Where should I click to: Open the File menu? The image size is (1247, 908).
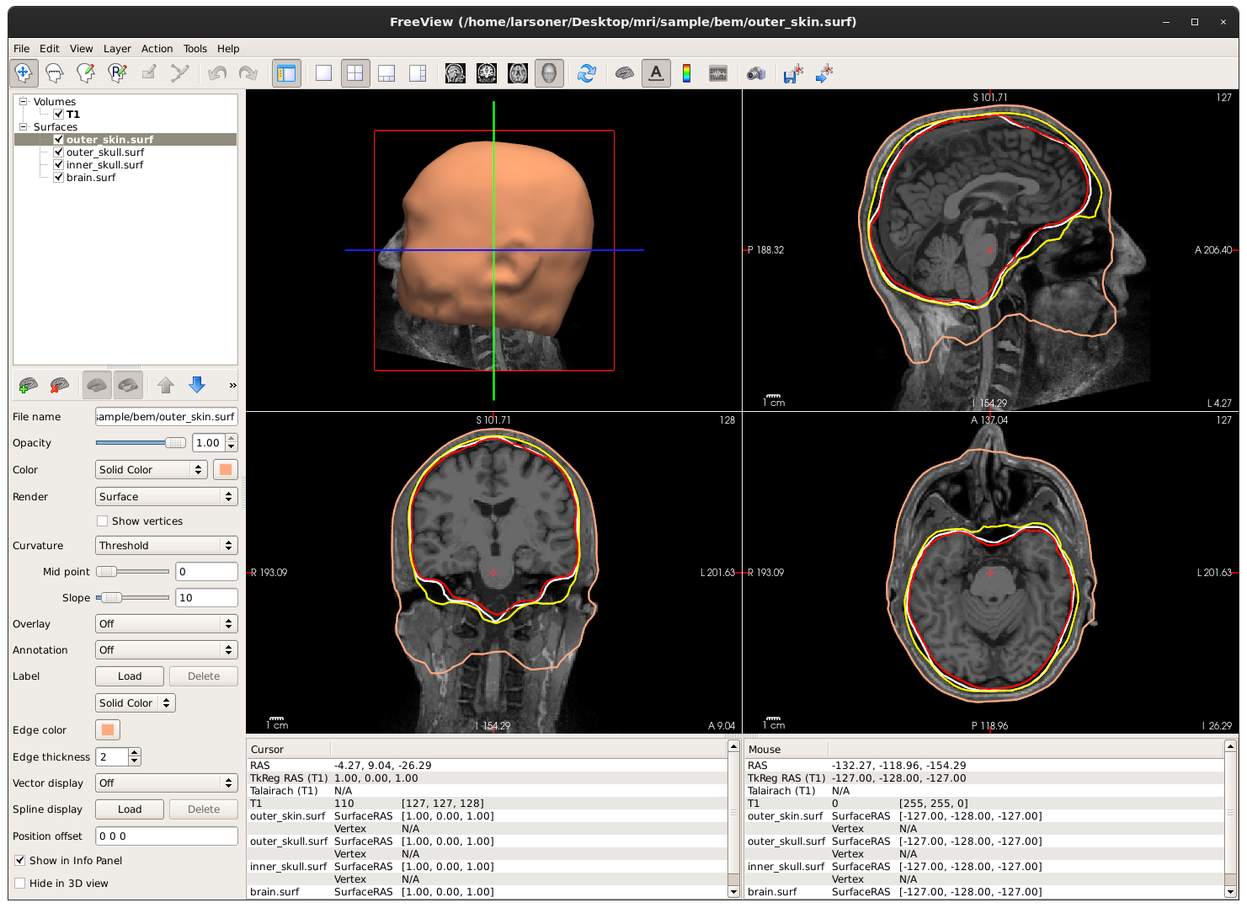point(22,49)
